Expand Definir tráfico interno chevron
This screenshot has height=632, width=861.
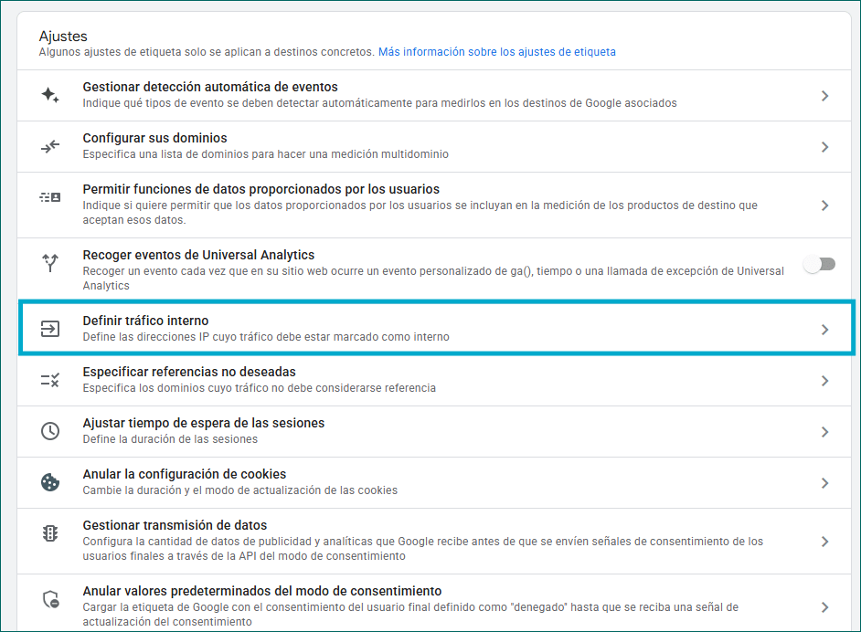(x=824, y=330)
